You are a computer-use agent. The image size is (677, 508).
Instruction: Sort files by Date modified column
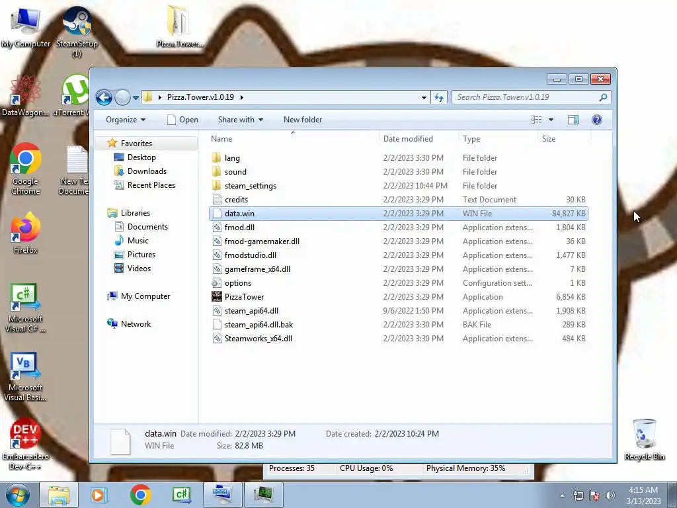[x=418, y=139]
